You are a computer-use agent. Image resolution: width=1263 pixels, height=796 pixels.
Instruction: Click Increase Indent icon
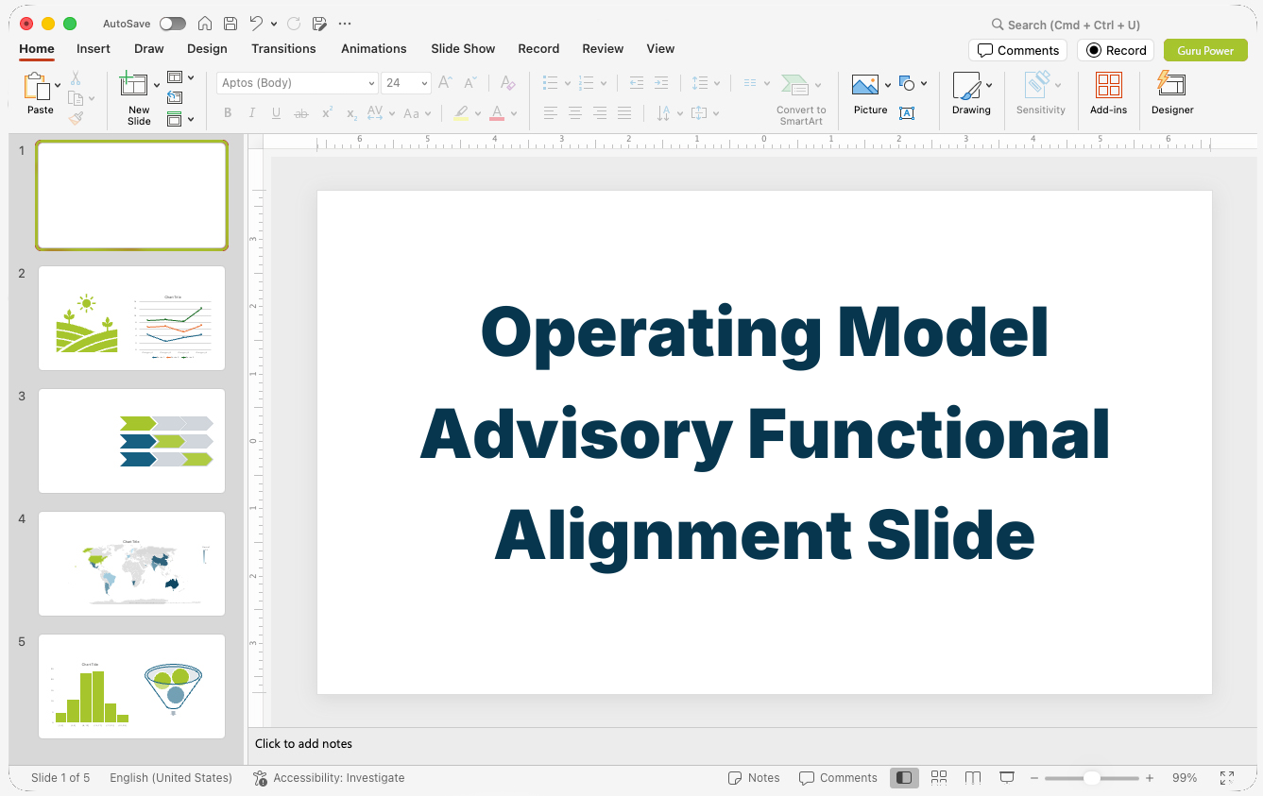point(661,83)
